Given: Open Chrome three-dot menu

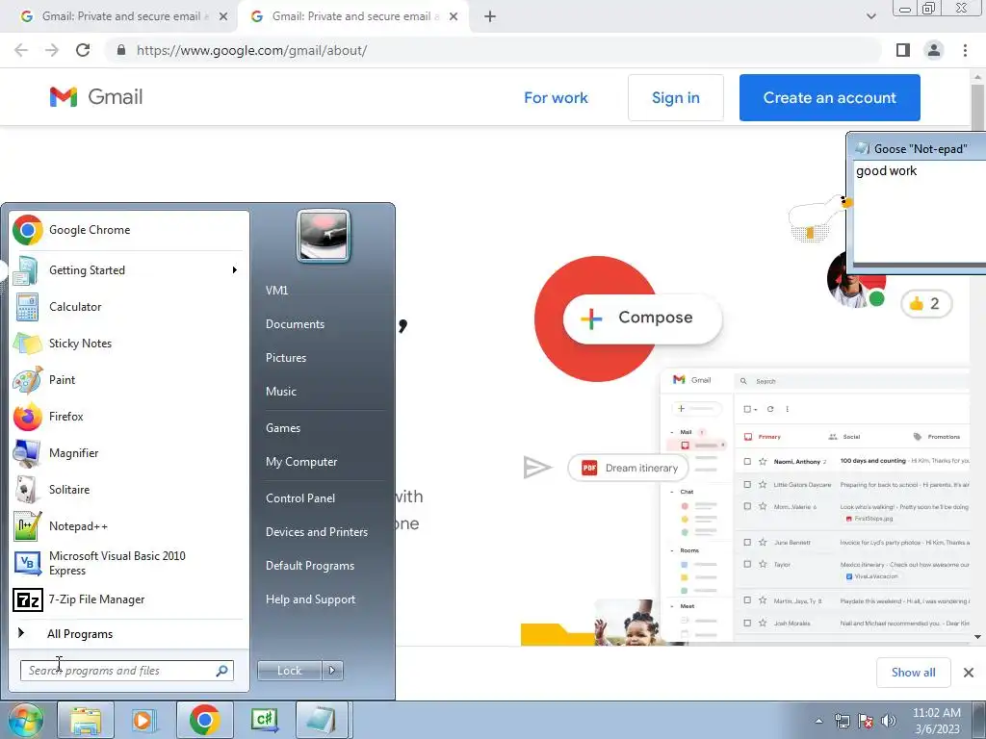Looking at the screenshot, I should point(965,50).
